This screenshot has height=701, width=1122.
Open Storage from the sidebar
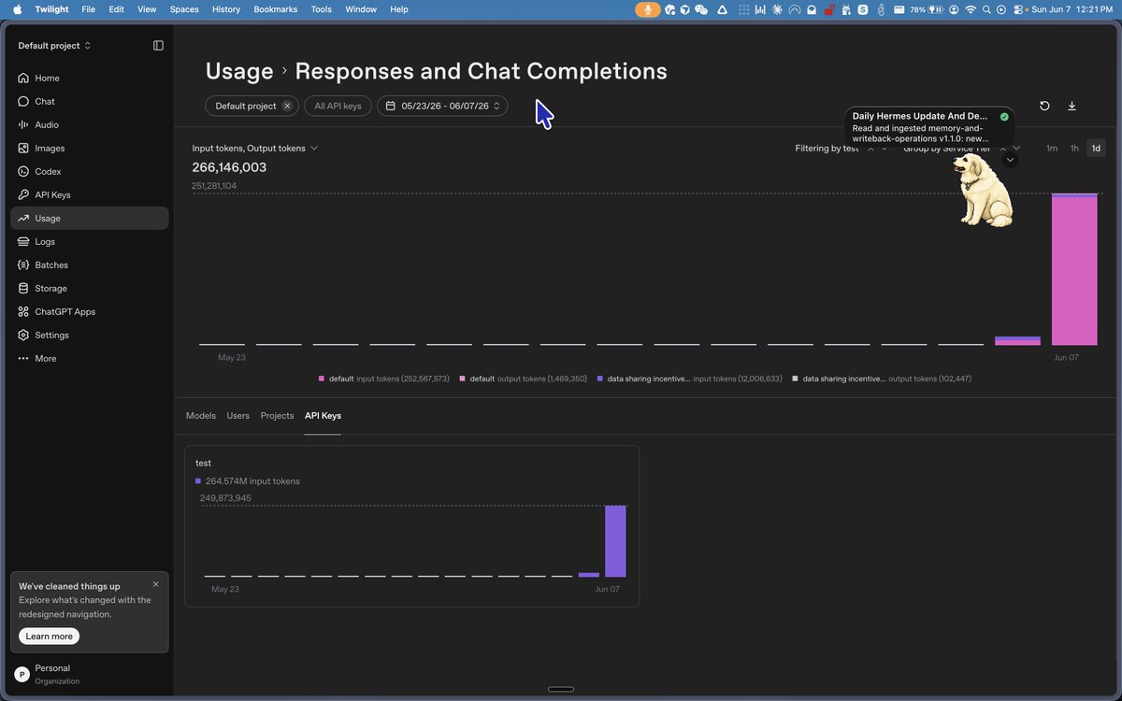tap(89, 288)
